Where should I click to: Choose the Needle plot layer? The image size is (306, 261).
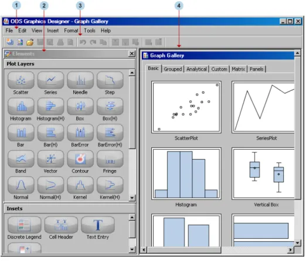[x=80, y=80]
